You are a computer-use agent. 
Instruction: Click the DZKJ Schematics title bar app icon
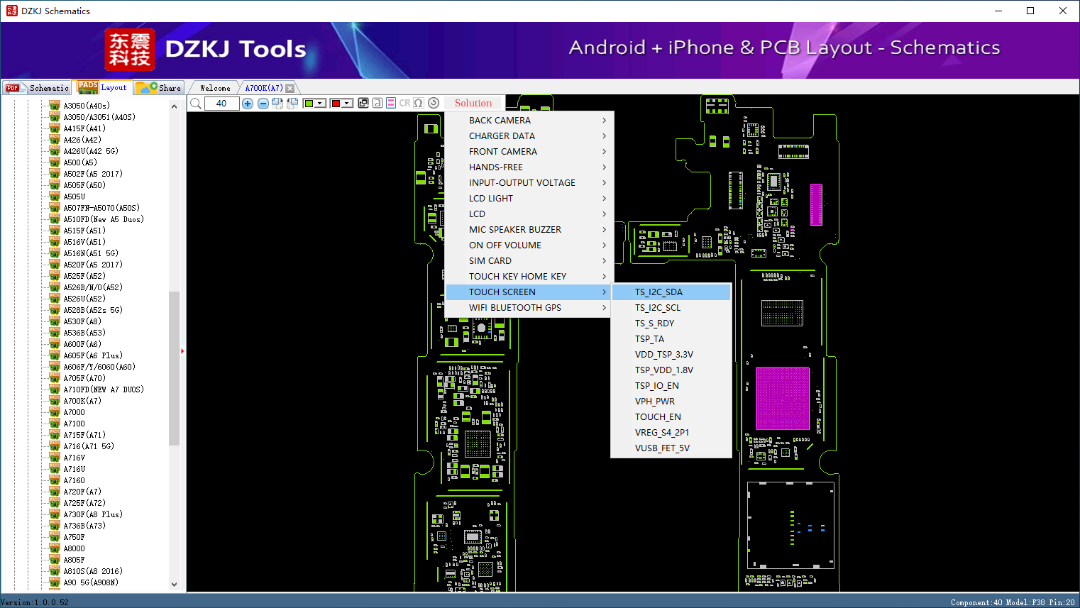point(11,11)
